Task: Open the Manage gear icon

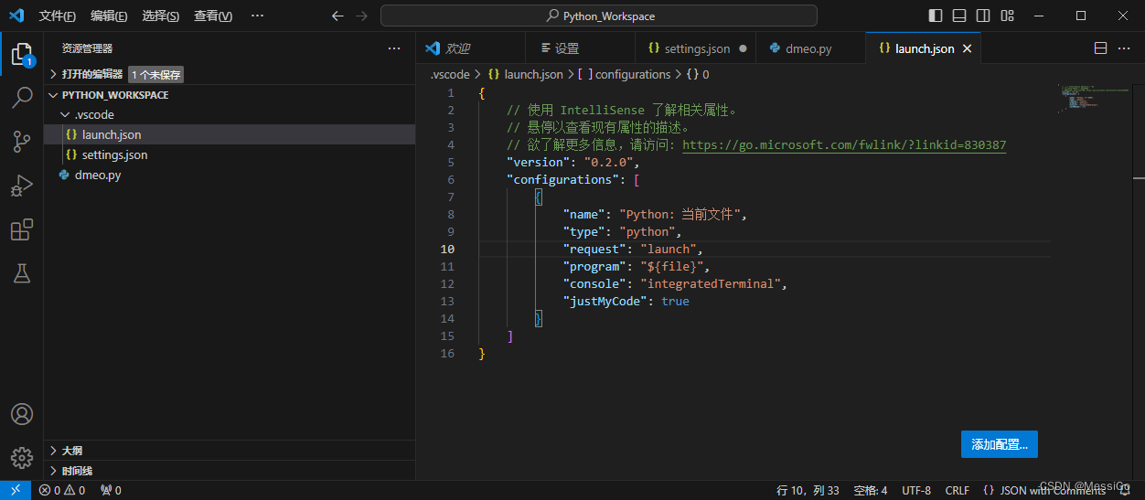Action: click(21, 457)
